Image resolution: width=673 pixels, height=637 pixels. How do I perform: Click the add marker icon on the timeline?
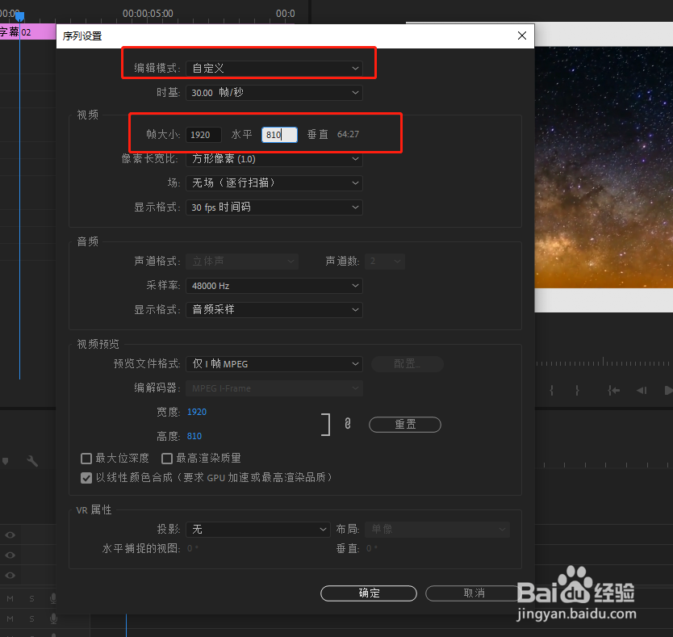pyautogui.click(x=6, y=460)
